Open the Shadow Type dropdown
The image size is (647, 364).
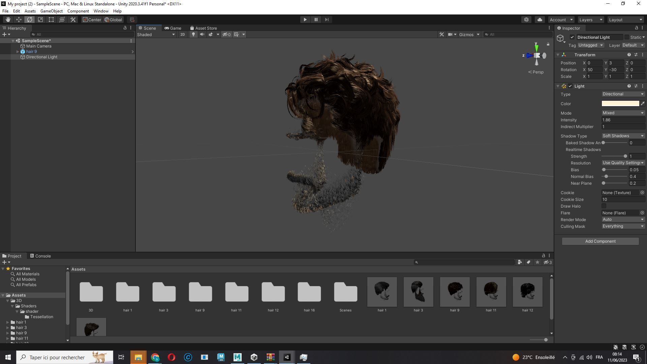(x=623, y=136)
